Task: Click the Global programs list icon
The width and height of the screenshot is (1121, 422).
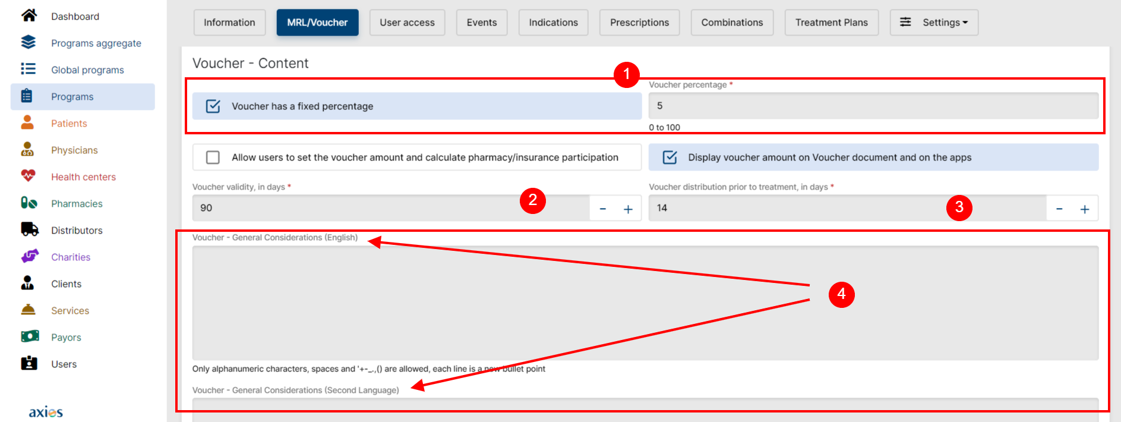Action: 29,70
